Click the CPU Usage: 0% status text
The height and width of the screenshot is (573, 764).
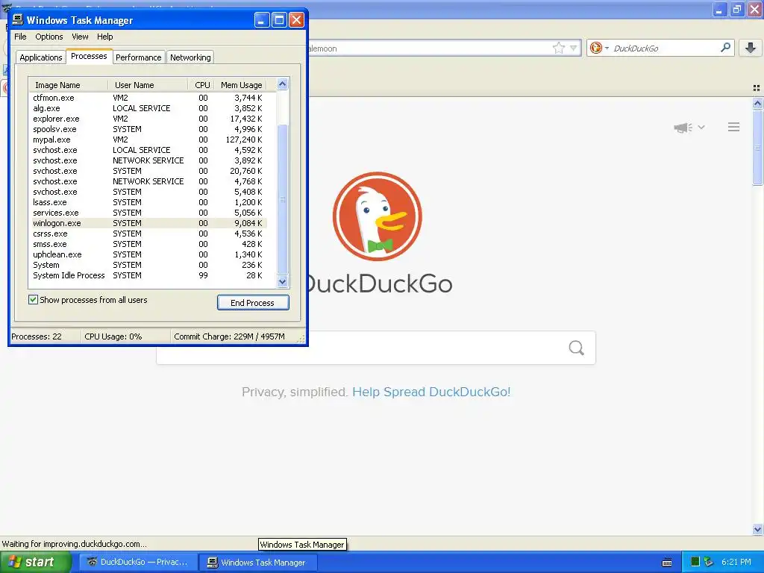pyautogui.click(x=113, y=336)
